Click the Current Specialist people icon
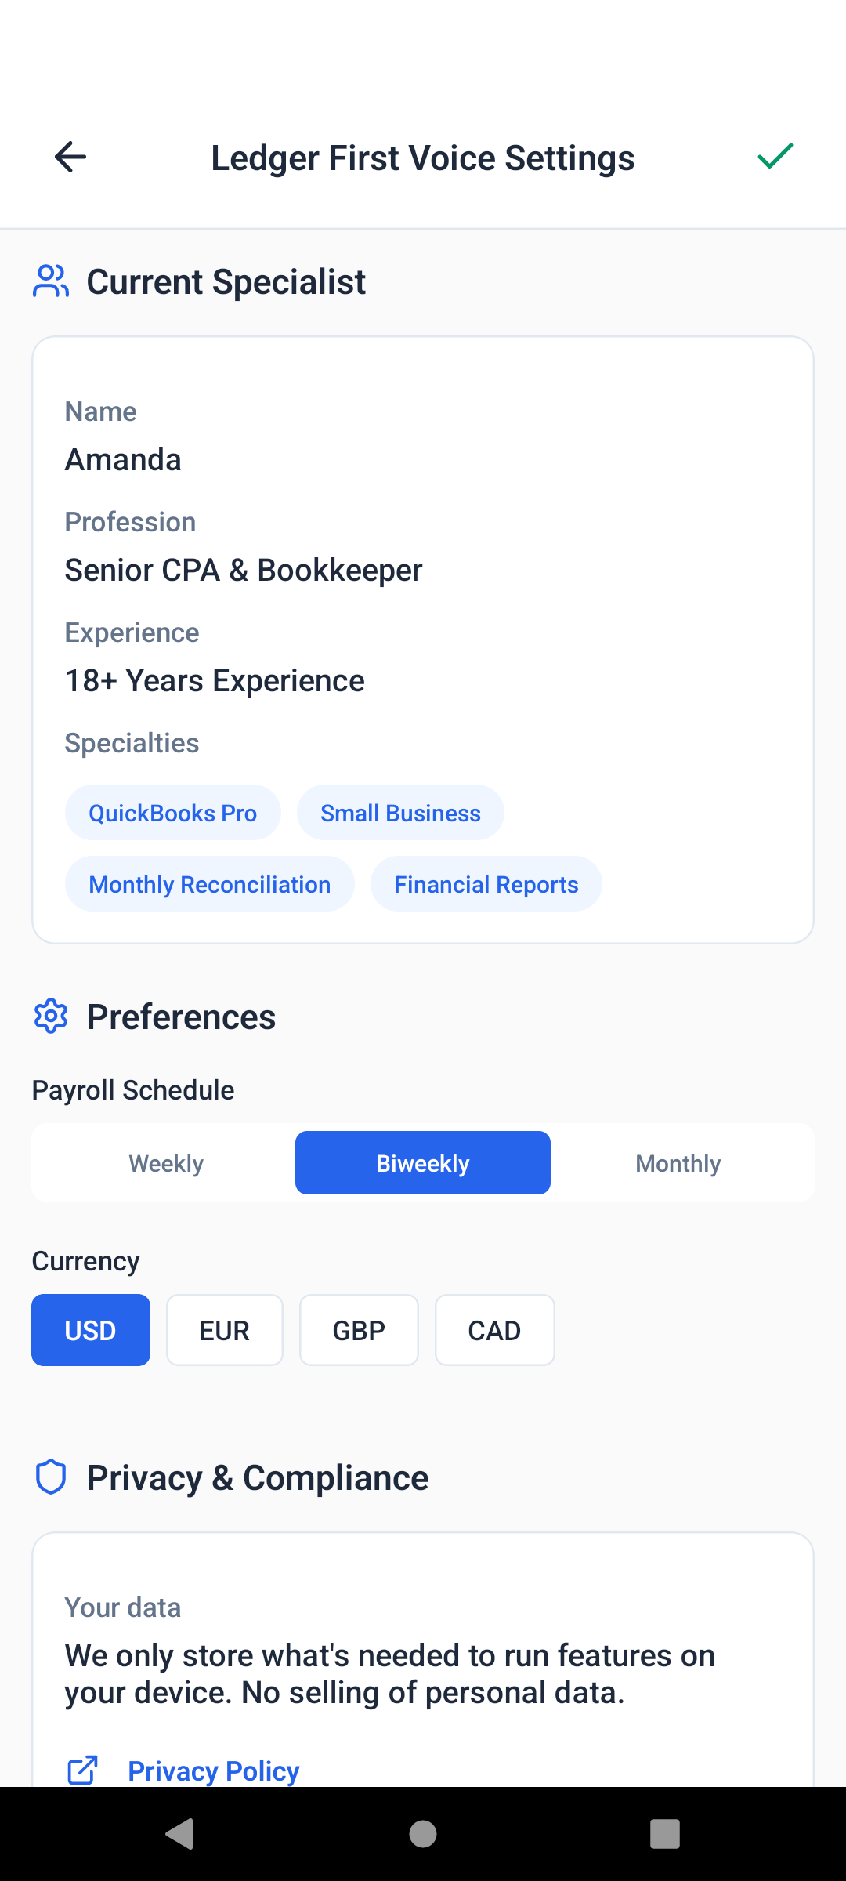The image size is (846, 1881). (x=51, y=281)
